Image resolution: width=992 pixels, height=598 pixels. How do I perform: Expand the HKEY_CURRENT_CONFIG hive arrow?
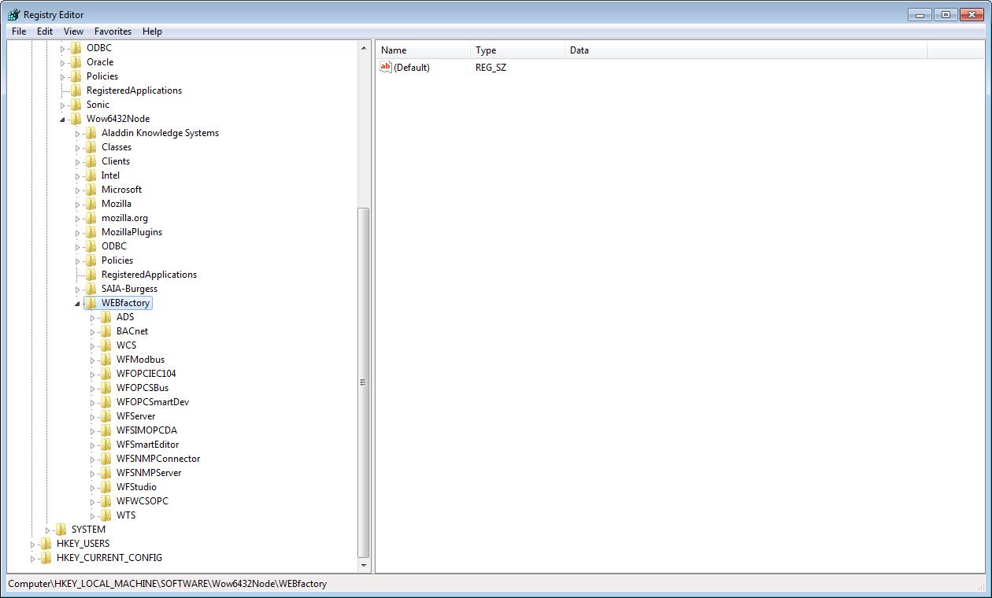click(x=33, y=559)
